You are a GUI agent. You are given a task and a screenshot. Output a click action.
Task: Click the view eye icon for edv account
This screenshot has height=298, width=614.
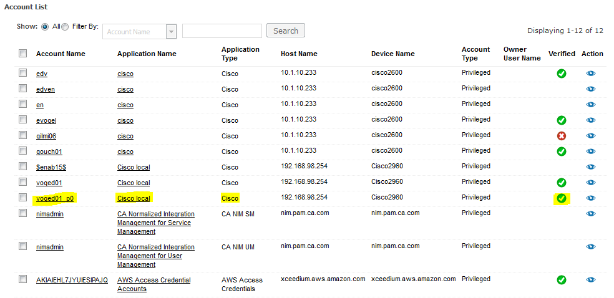tap(591, 74)
